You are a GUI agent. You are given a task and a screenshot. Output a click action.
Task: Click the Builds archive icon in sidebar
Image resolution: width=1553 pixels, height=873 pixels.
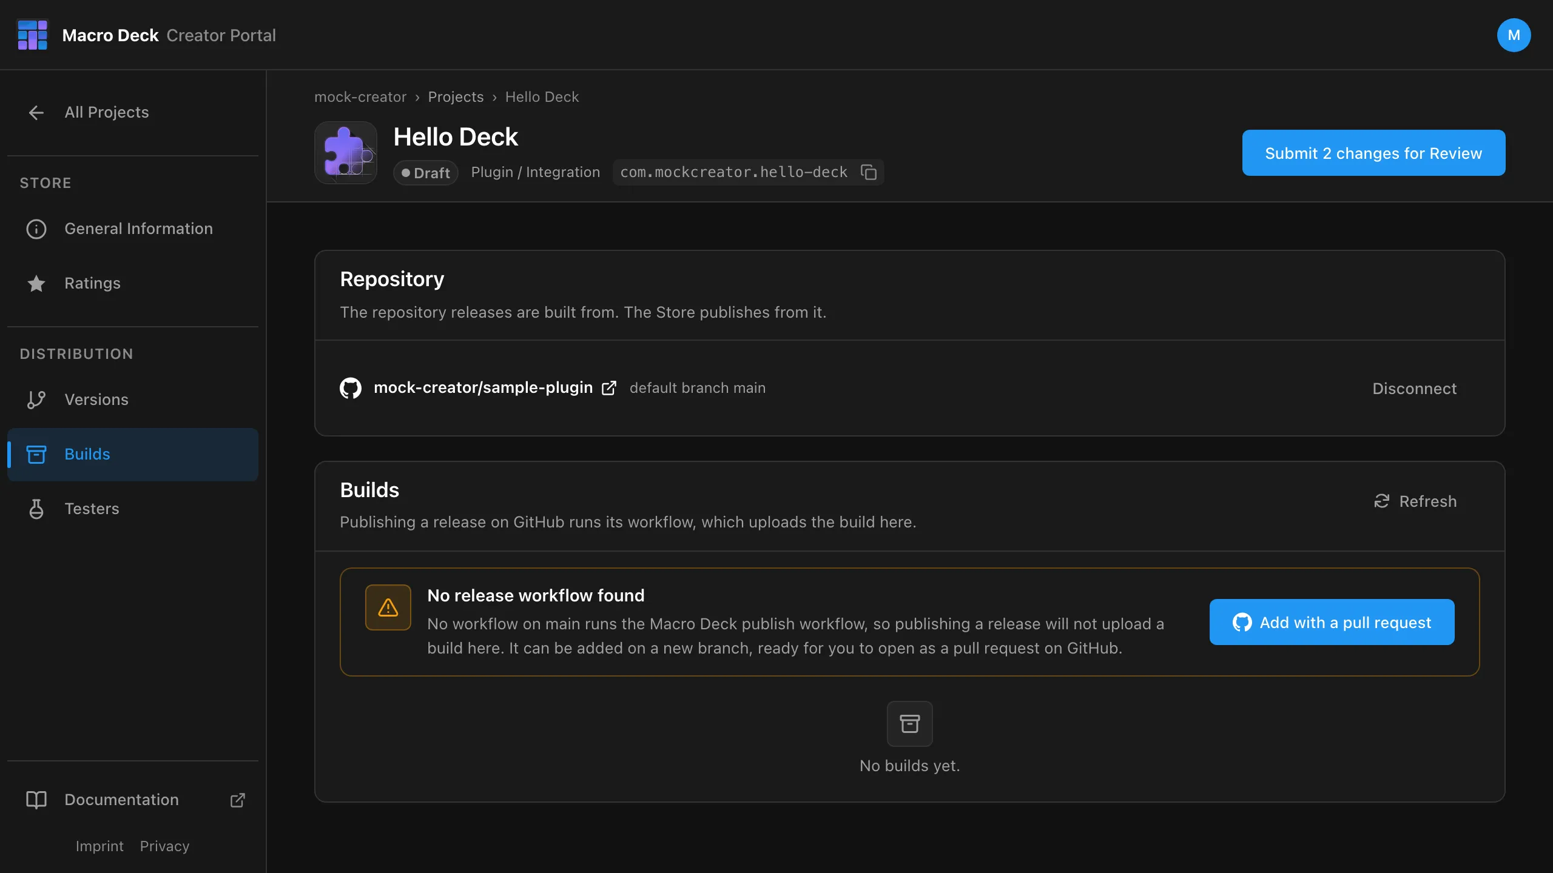pos(36,454)
